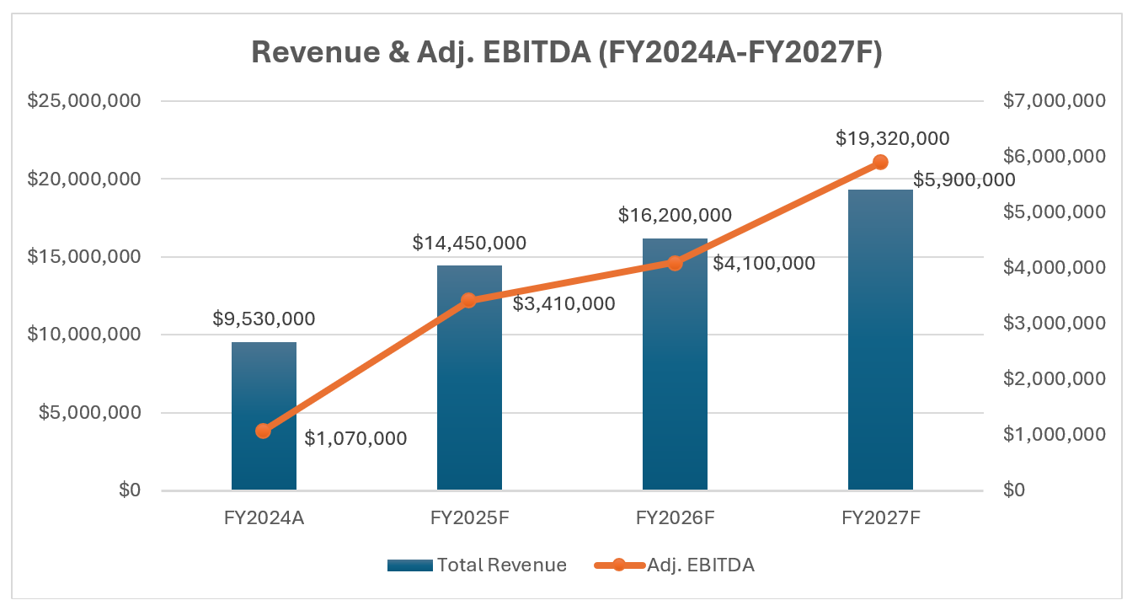This screenshot has height=600, width=1127.
Task: Select the Adj. EBITDA legend text
Action: click(701, 565)
